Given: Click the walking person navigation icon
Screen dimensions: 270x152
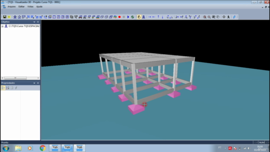Looking at the screenshot, I should coord(228,17).
